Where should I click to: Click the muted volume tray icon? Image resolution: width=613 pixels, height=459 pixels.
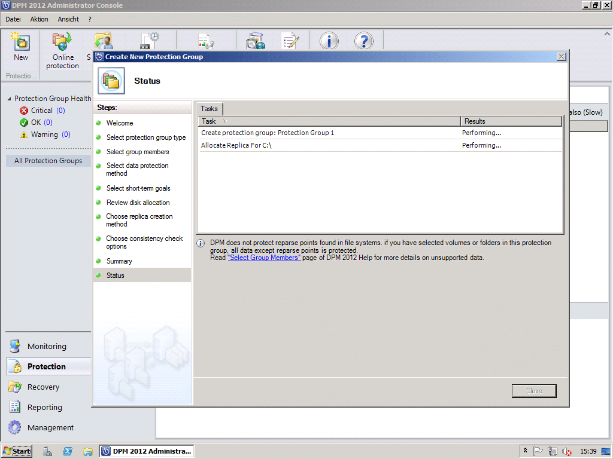pos(566,451)
